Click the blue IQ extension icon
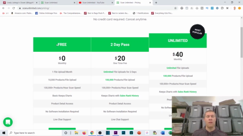 pos(207,8)
